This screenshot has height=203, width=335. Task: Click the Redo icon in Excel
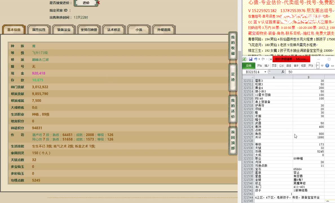tap(263, 59)
